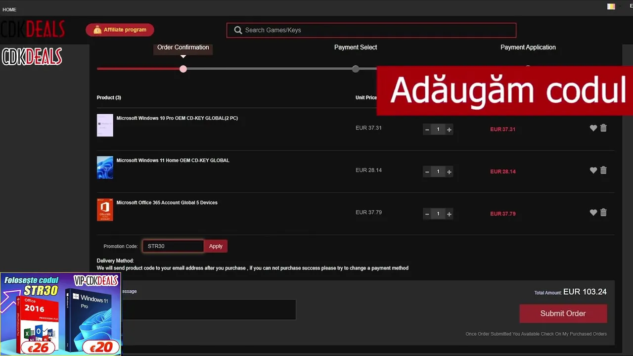
Task: Click the unit price EUR 37.31
Action: pos(368,128)
